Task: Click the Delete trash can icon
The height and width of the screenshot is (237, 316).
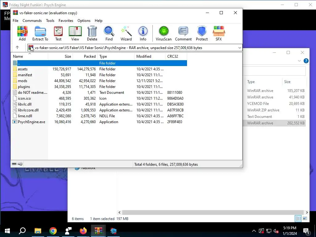Action: point(92,33)
